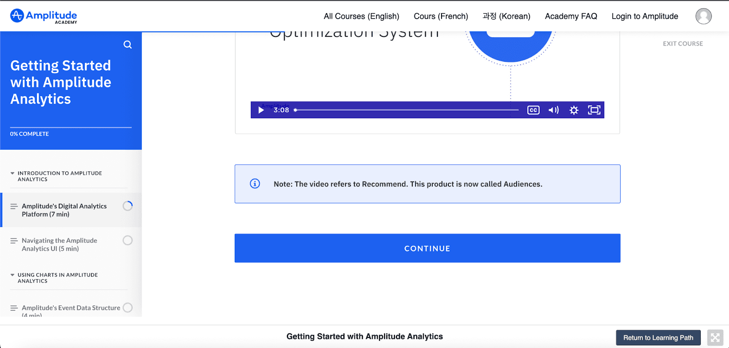Click the note about Recommend and Audiences
729x348 pixels.
[x=427, y=184]
